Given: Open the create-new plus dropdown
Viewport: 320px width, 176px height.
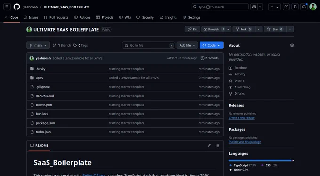Looking at the screenshot, I should coord(274,7).
